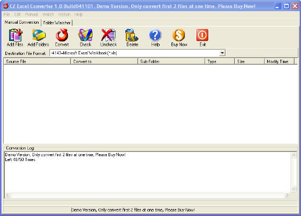Open the Edit menu
This screenshot has width=301, height=216.
(17, 15)
